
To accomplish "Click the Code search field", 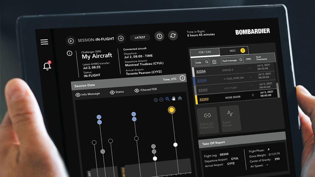I will point(202,62).
